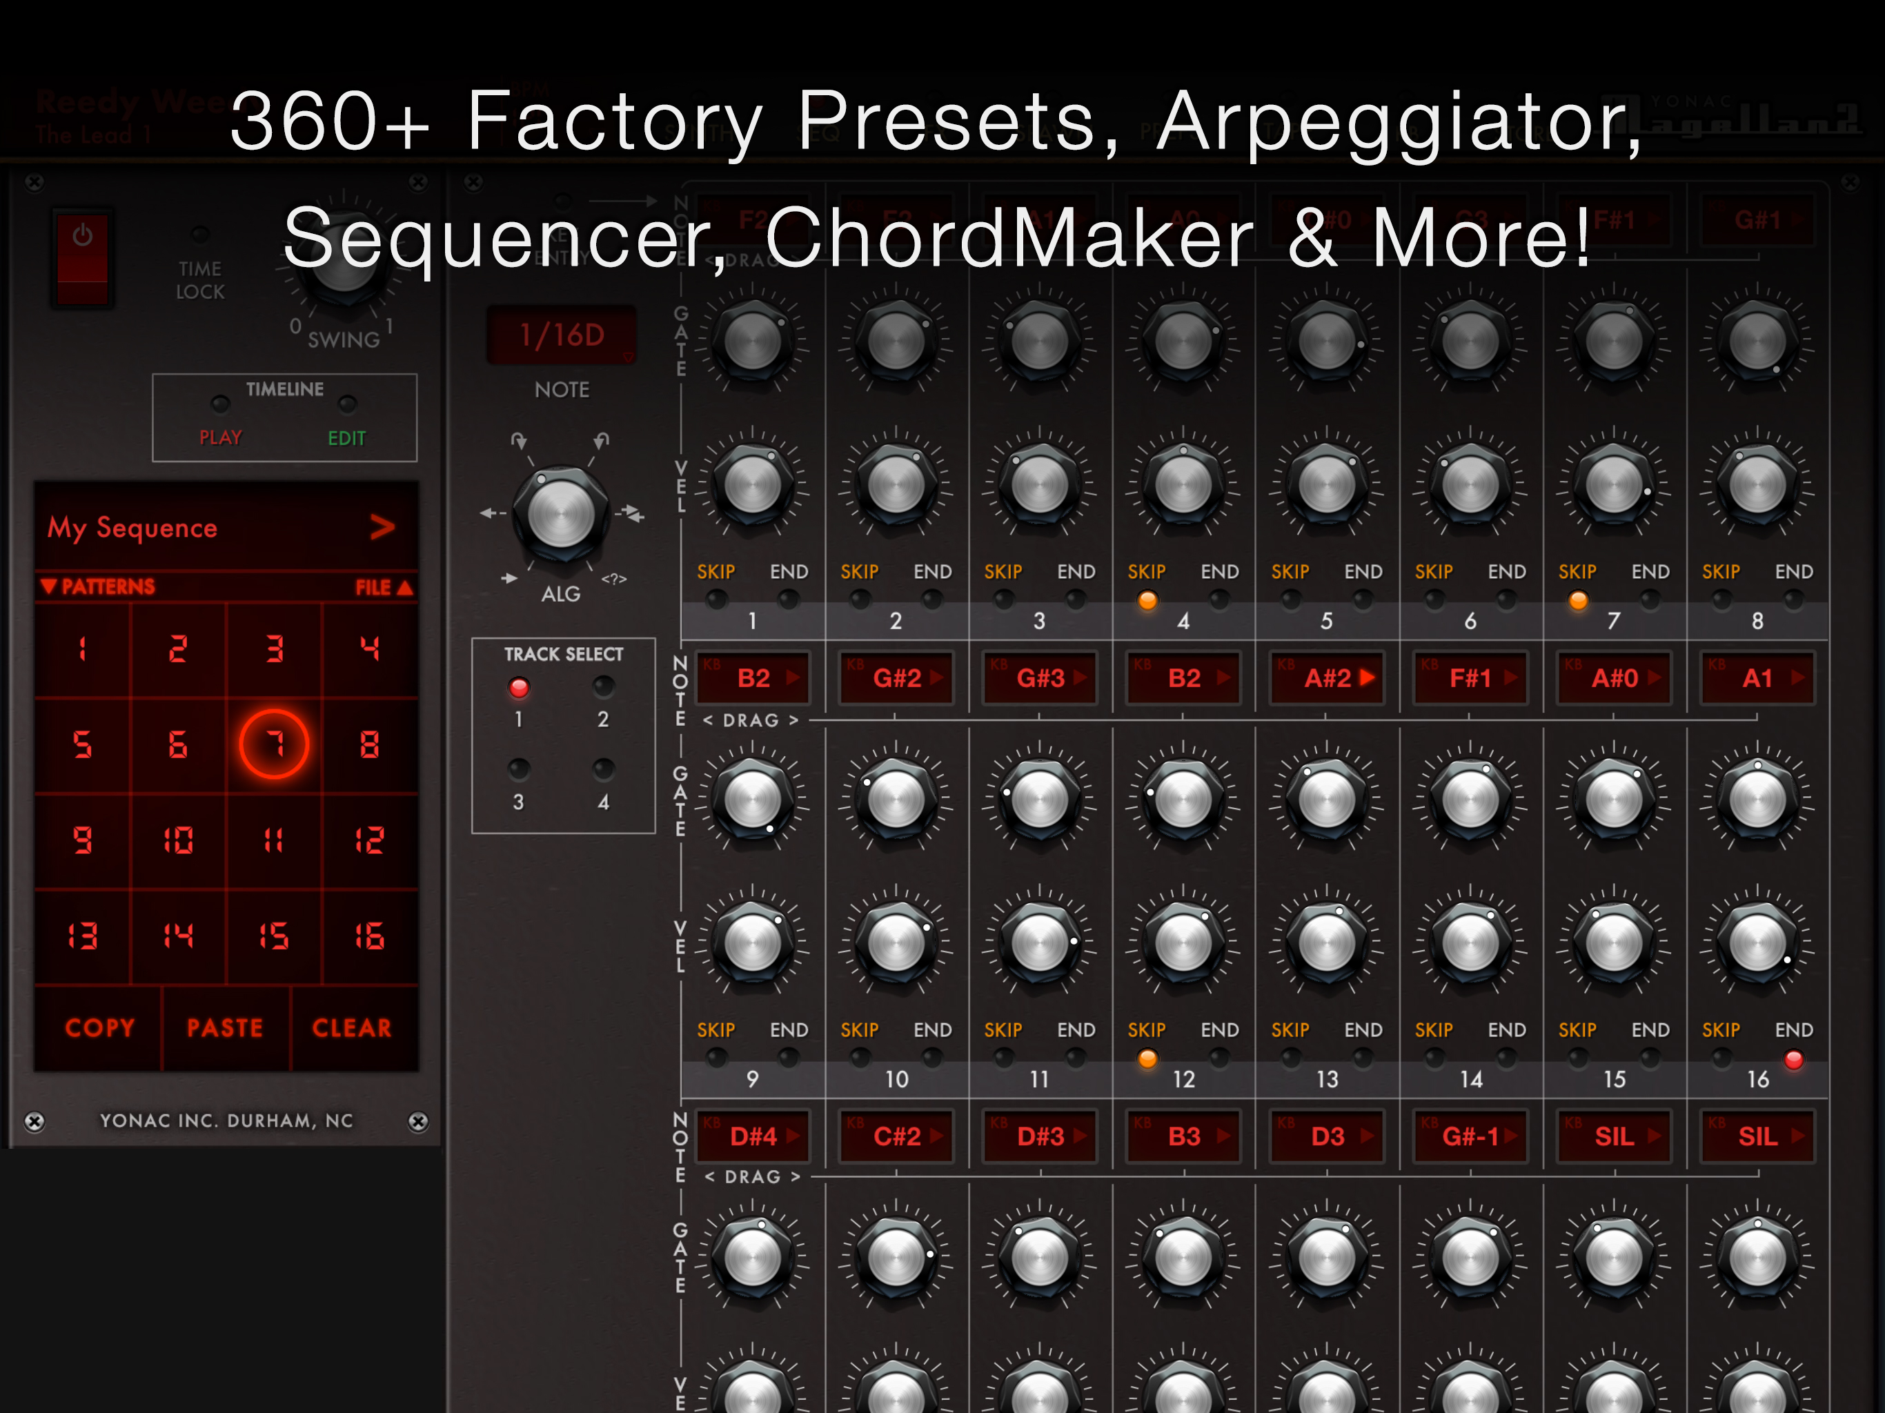Toggle END LED on step 16
This screenshot has width=1885, height=1413.
(x=1793, y=1059)
